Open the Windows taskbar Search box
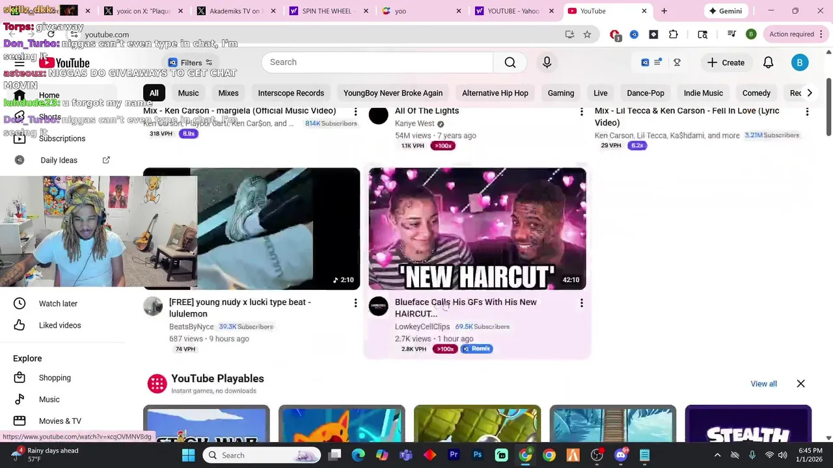 coord(260,455)
